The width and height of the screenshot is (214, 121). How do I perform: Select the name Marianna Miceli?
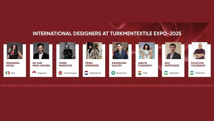pos(13,64)
